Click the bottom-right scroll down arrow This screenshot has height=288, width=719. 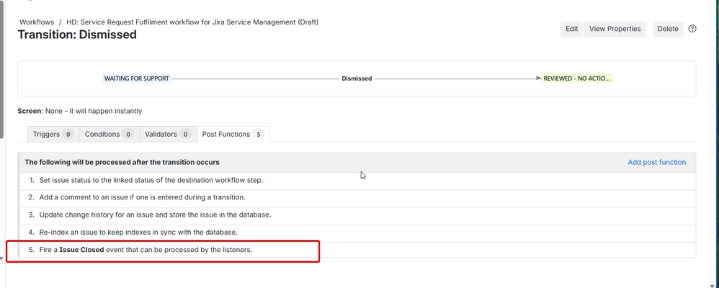point(712,286)
